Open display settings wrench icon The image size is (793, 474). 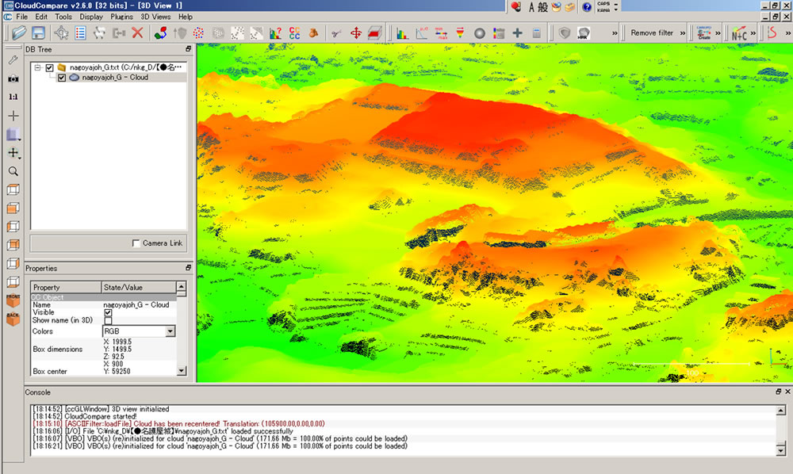[13, 59]
